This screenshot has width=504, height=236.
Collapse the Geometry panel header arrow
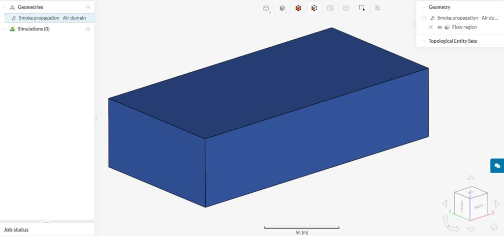pos(424,7)
